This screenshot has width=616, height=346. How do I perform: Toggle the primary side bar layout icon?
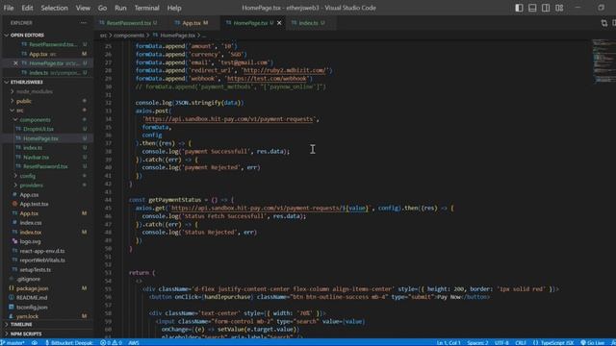click(519, 8)
